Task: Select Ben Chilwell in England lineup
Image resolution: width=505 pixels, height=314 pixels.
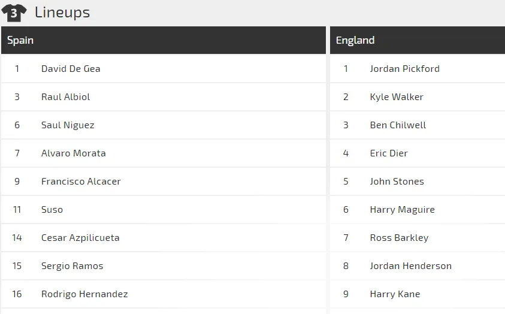Action: pyautogui.click(x=398, y=125)
